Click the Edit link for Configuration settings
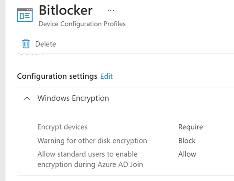The height and width of the screenshot is (181, 234). (106, 76)
